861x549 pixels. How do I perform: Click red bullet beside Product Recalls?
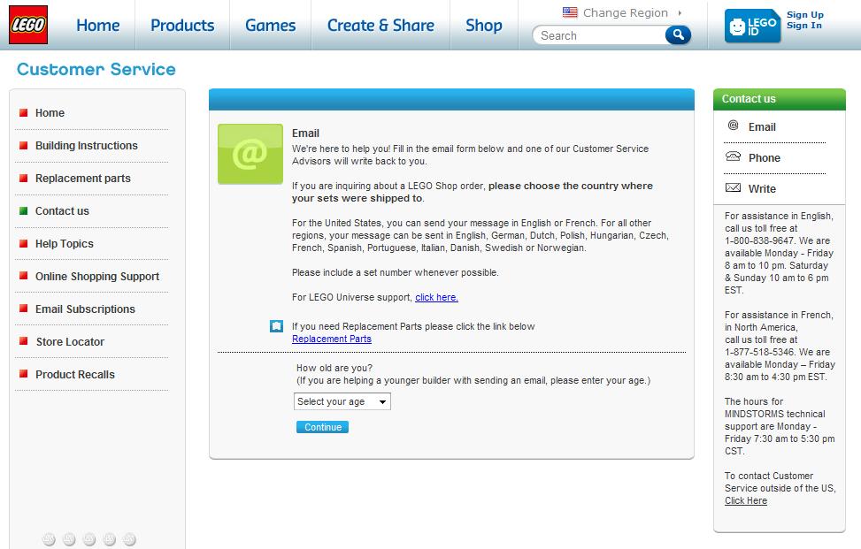click(24, 374)
